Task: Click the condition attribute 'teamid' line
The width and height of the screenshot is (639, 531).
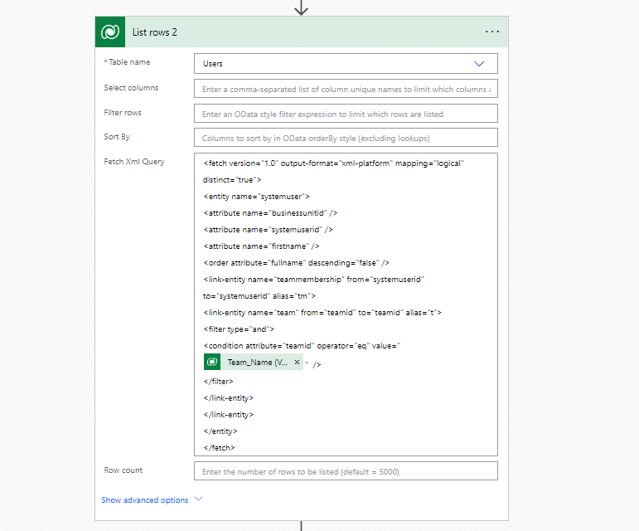Action: coord(302,346)
